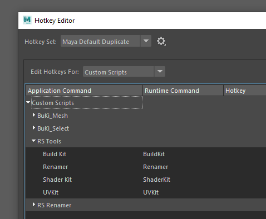
Task: Select the Build Kit application command
Action: [x=55, y=154]
